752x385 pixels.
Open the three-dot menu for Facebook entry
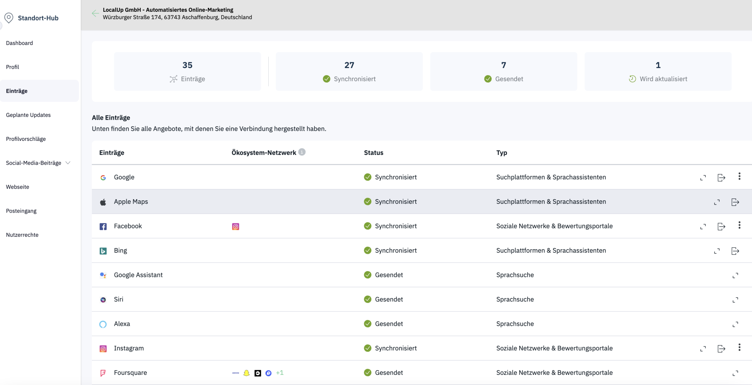click(739, 225)
